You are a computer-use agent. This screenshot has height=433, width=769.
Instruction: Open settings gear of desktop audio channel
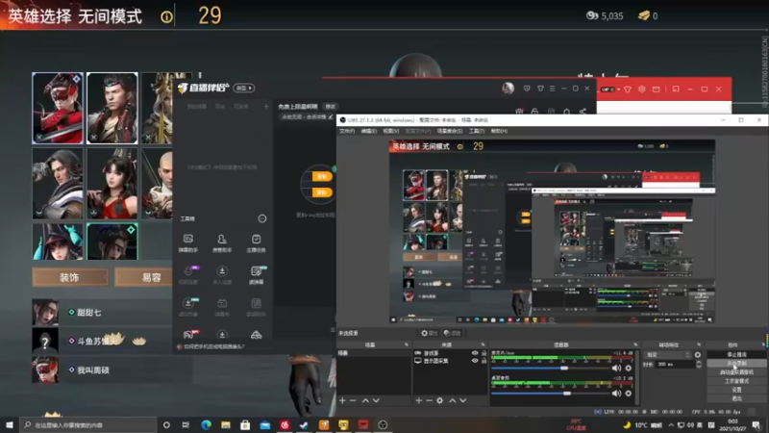click(629, 394)
